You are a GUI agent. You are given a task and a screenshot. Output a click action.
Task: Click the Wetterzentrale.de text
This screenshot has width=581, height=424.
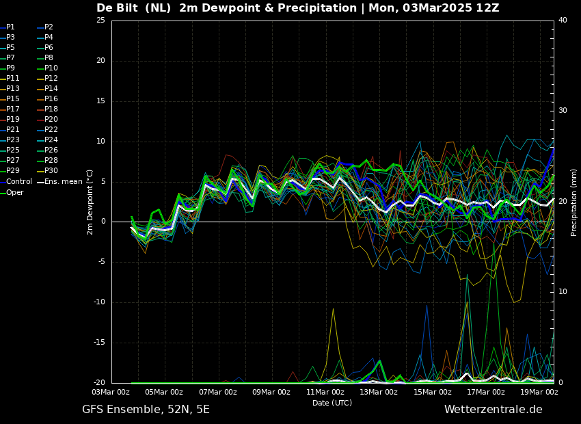[x=494, y=410]
